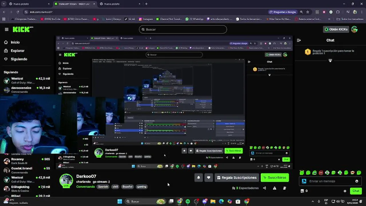Click the person icon beside the report icon

[x=285, y=188]
